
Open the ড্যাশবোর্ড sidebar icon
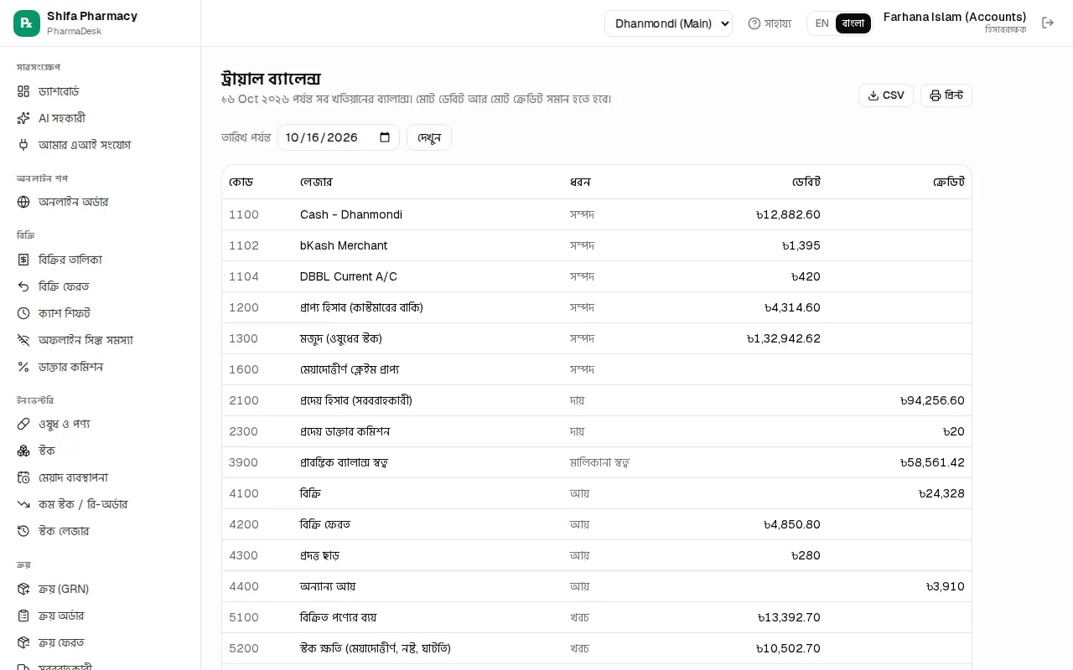[x=23, y=91]
